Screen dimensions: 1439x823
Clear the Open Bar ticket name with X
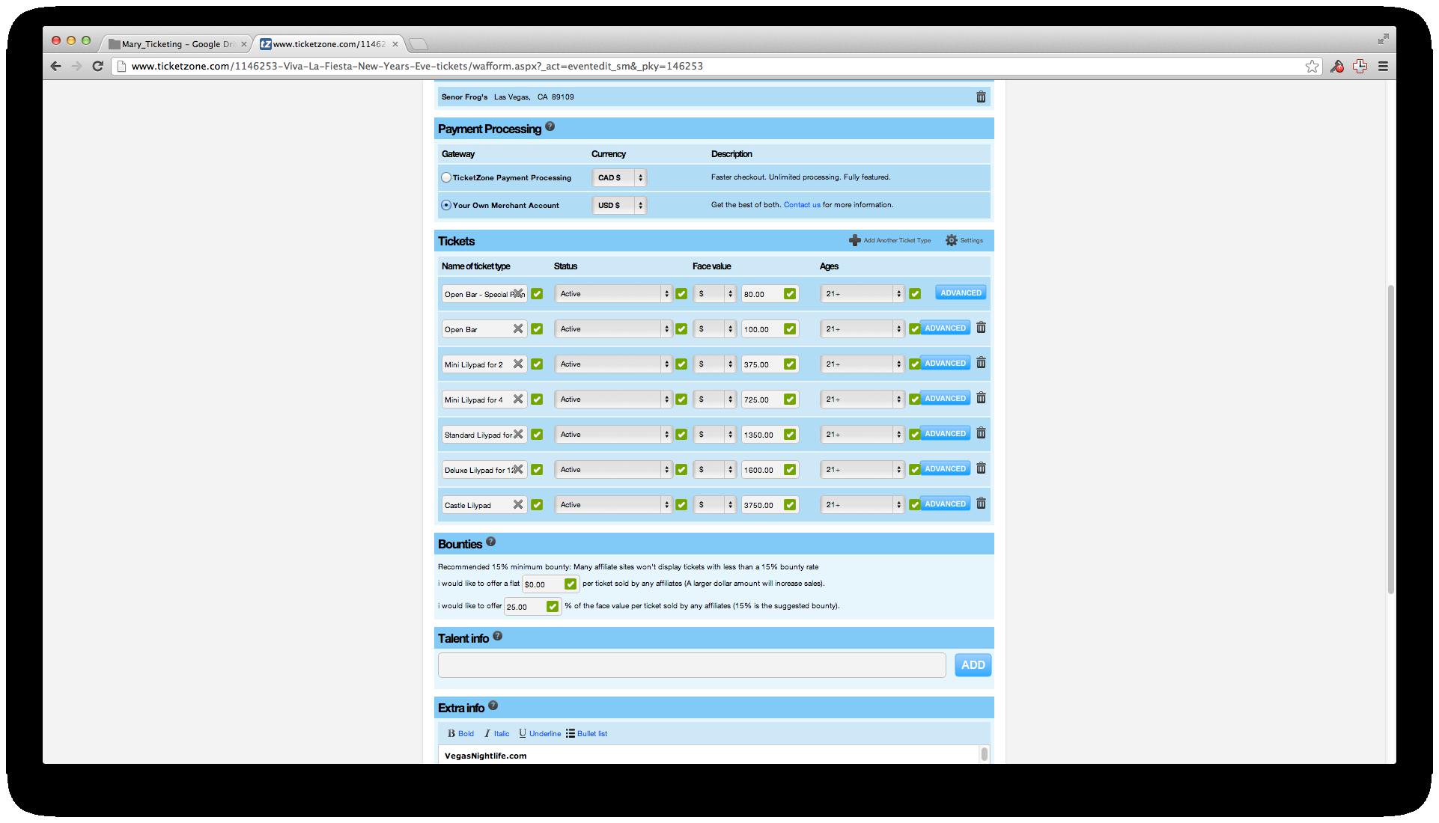pos(517,329)
